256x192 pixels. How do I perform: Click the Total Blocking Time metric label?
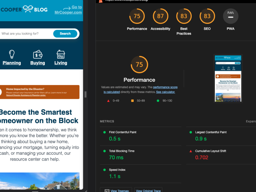122,151
